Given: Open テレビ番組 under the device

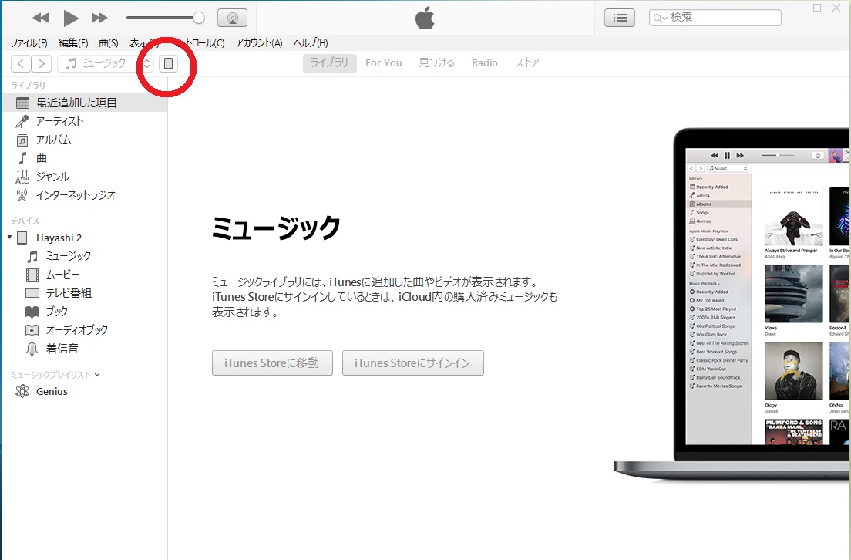Looking at the screenshot, I should (85, 293).
